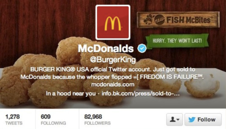Click the New badge icon on sign
The height and width of the screenshot is (129, 226).
pyautogui.click(x=160, y=20)
